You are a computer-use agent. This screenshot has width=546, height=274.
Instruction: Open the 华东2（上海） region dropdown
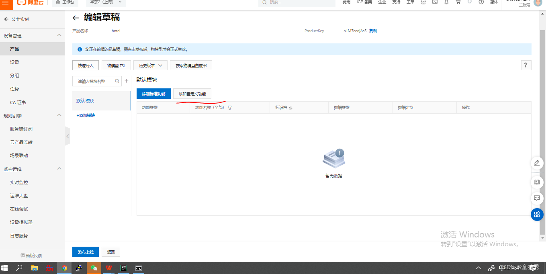pyautogui.click(x=106, y=2)
